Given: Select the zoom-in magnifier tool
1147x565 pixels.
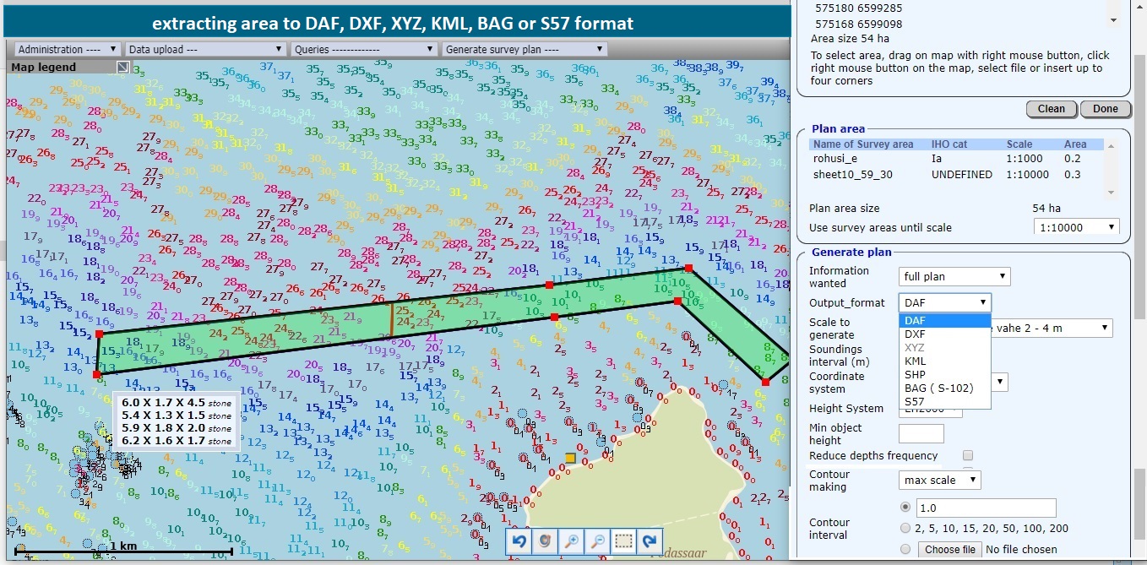Looking at the screenshot, I should 571,541.
